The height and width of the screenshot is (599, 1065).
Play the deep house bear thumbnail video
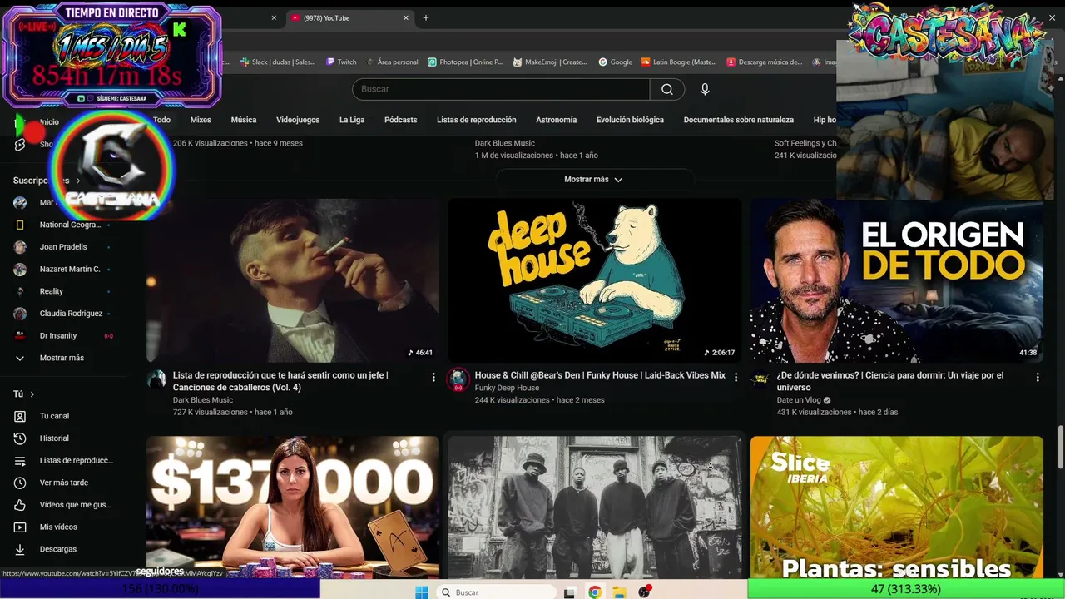pyautogui.click(x=594, y=280)
